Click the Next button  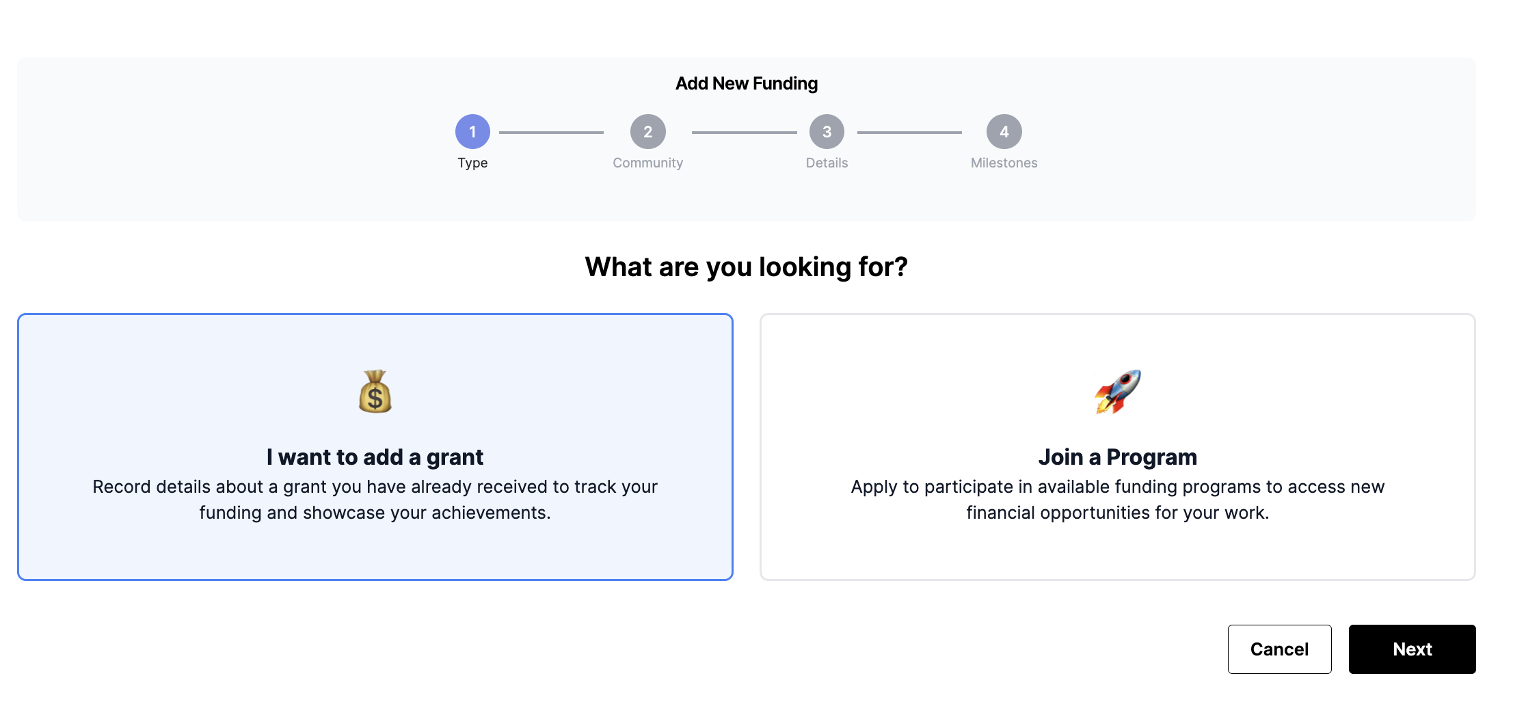pyautogui.click(x=1412, y=649)
